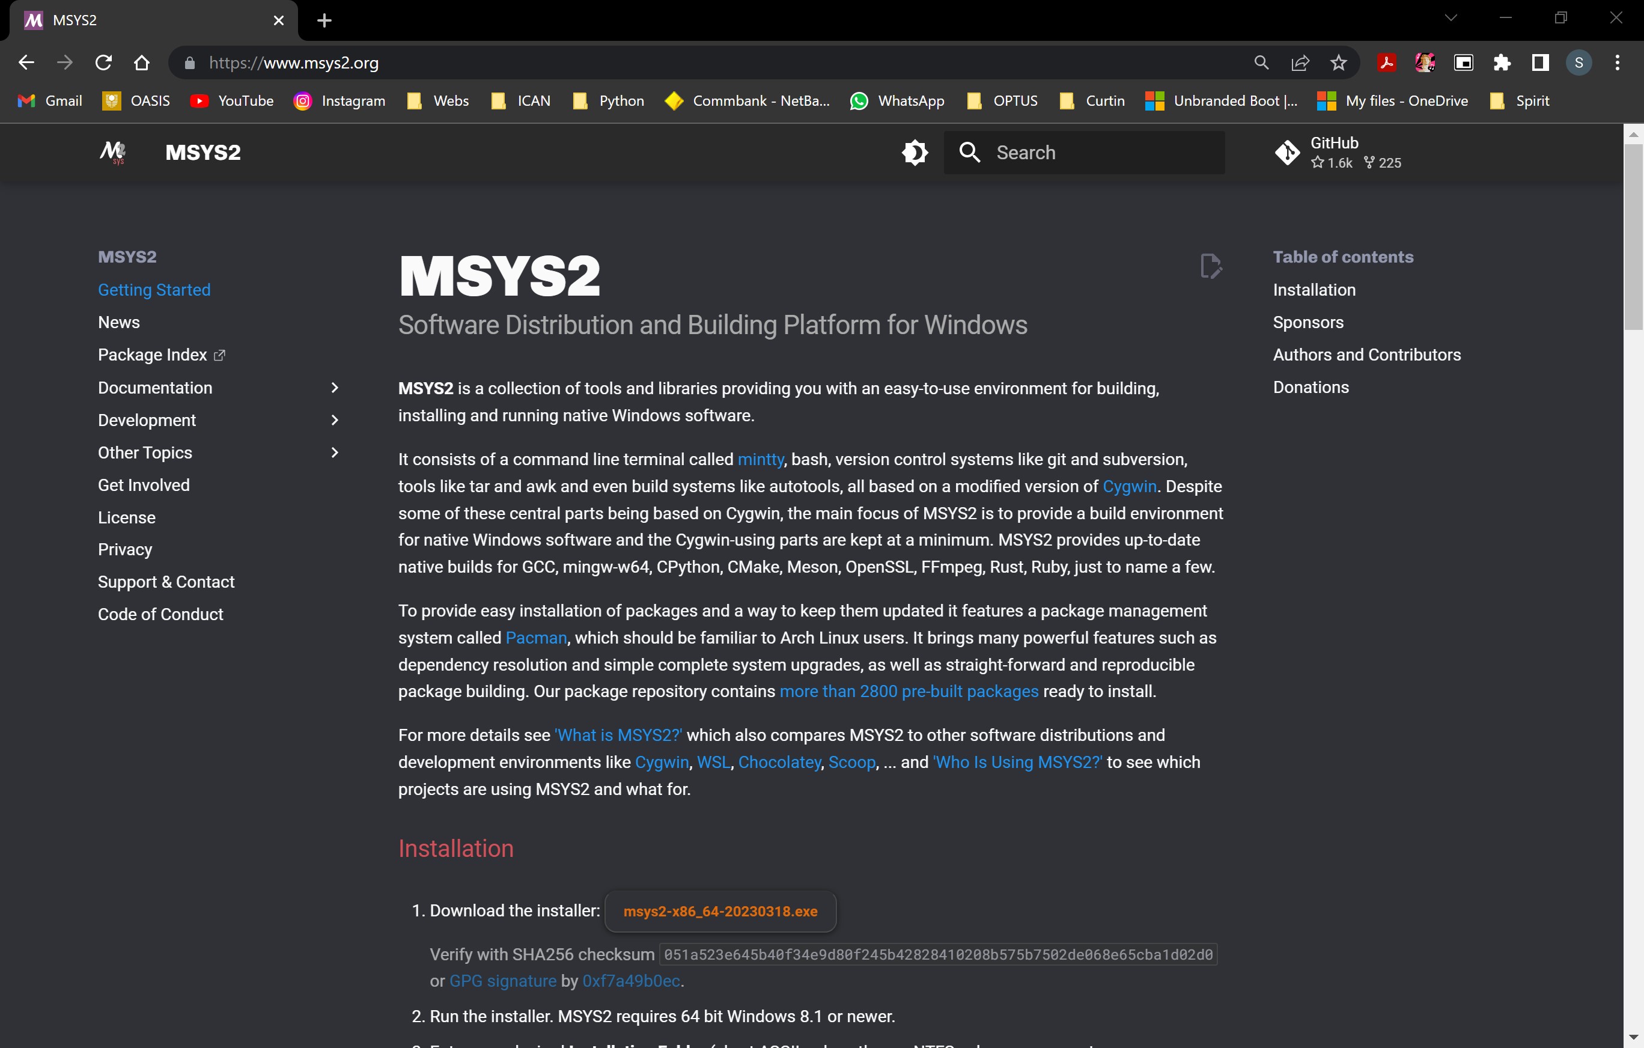This screenshot has height=1048, width=1644.
Task: Reload the page with the refresh icon
Action: pos(103,63)
